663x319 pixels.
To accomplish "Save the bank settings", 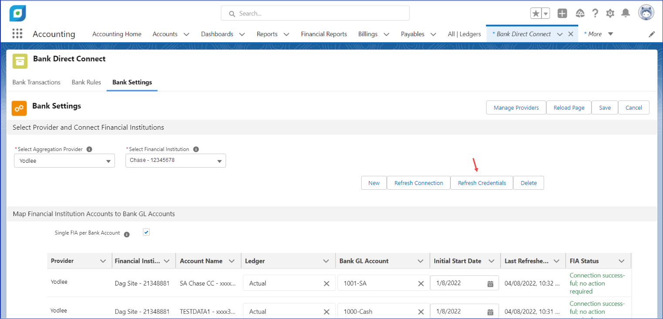I will [x=605, y=107].
